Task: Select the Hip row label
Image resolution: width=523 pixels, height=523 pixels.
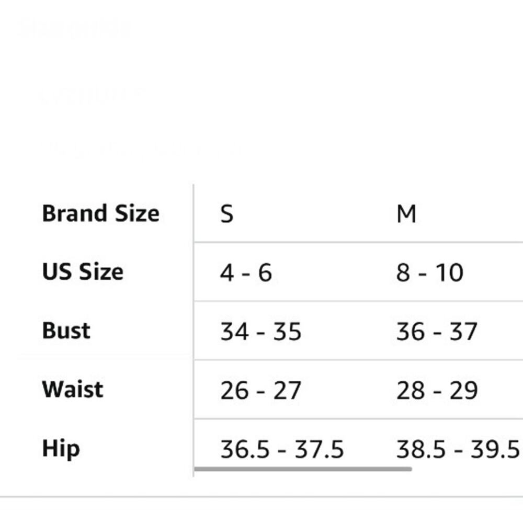Action: tap(61, 449)
